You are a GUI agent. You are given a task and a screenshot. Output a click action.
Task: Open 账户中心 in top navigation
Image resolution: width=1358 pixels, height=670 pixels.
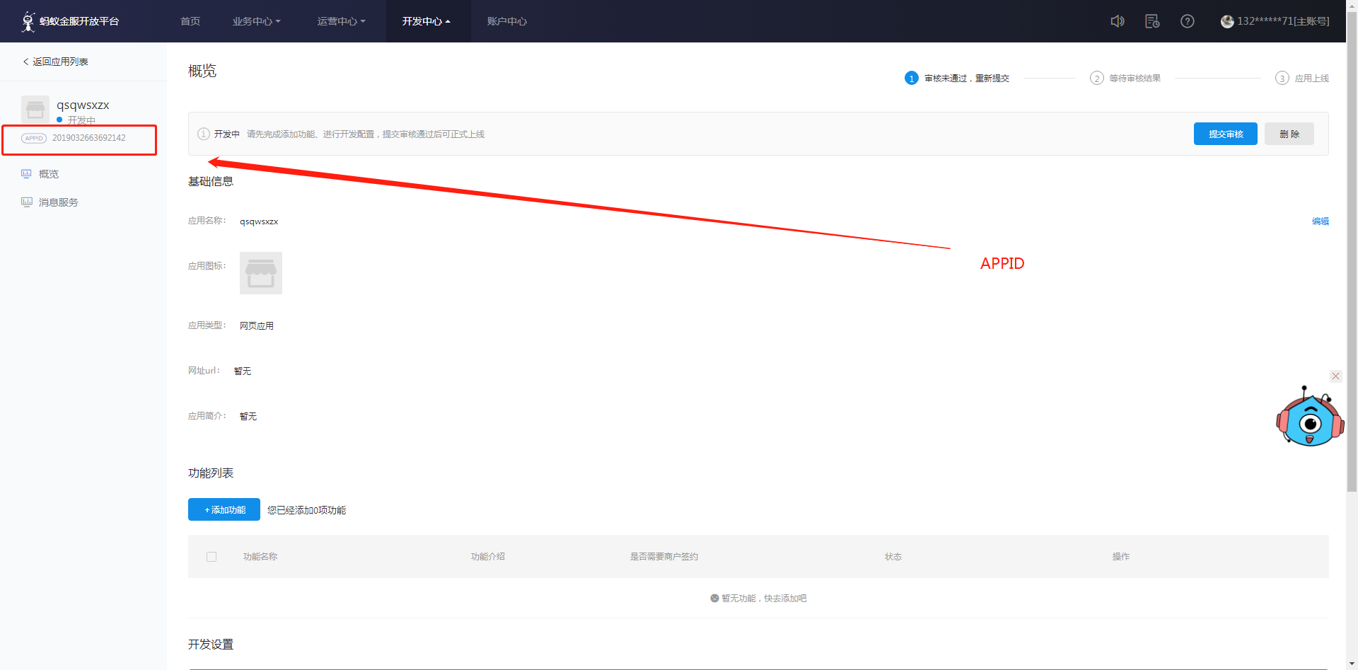pos(507,21)
